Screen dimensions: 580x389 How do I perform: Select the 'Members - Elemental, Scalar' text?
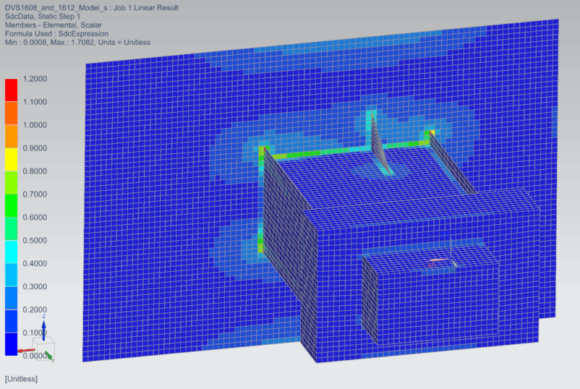(54, 25)
